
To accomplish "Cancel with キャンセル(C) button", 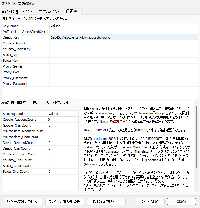I will [x=150, y=202].
